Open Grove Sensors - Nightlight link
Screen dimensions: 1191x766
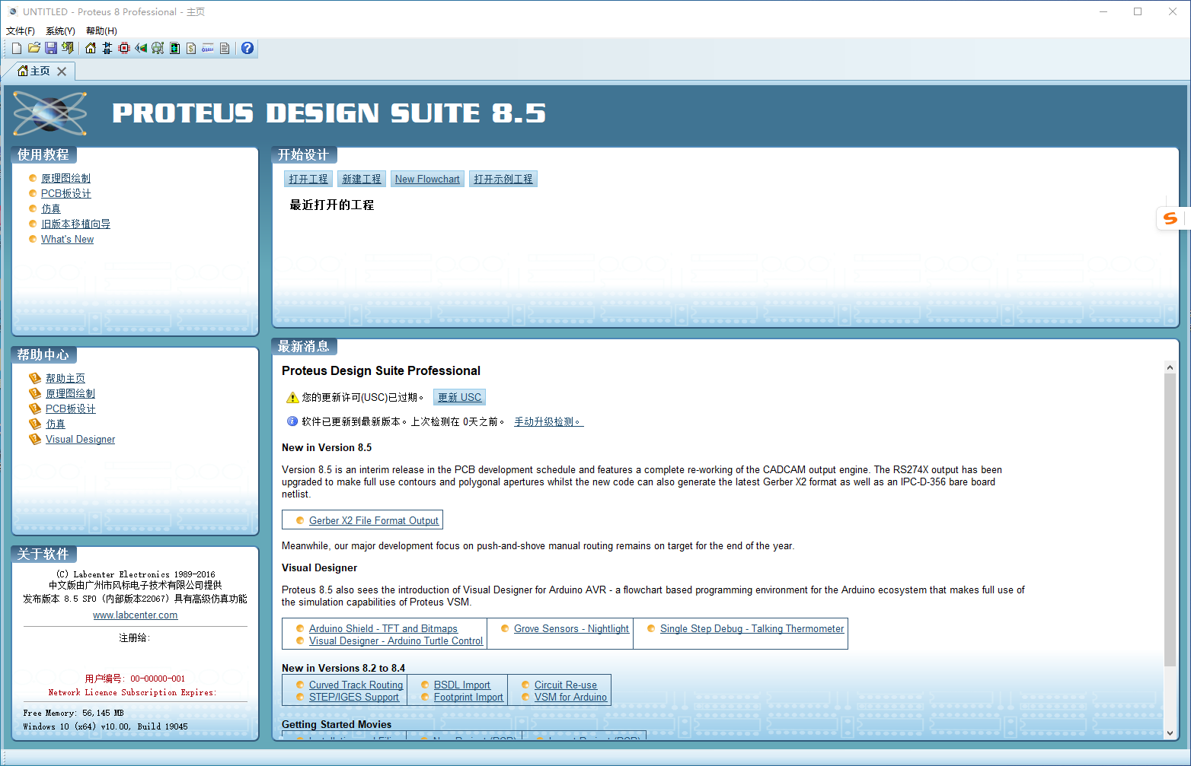pyautogui.click(x=571, y=628)
